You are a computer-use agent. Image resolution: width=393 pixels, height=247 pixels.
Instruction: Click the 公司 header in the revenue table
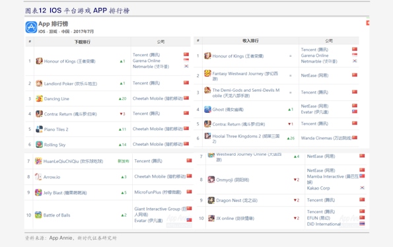tap(329, 40)
